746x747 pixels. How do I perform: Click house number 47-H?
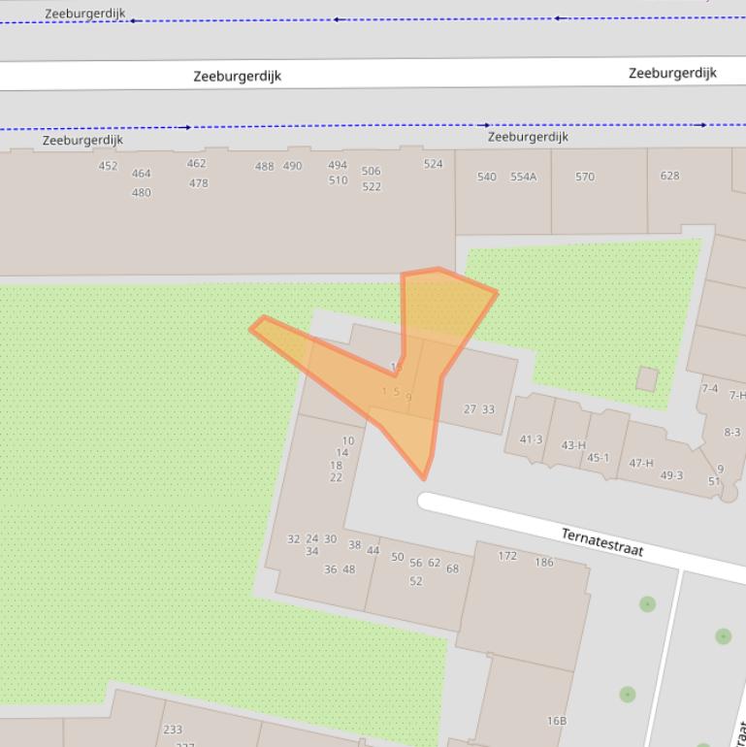641,464
